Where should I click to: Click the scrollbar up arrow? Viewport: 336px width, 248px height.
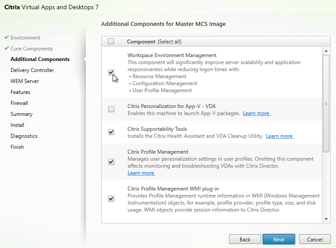[x=326, y=51]
